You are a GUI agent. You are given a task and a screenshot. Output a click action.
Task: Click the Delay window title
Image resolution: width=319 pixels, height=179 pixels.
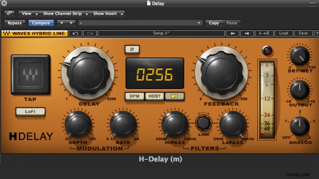[156, 3]
